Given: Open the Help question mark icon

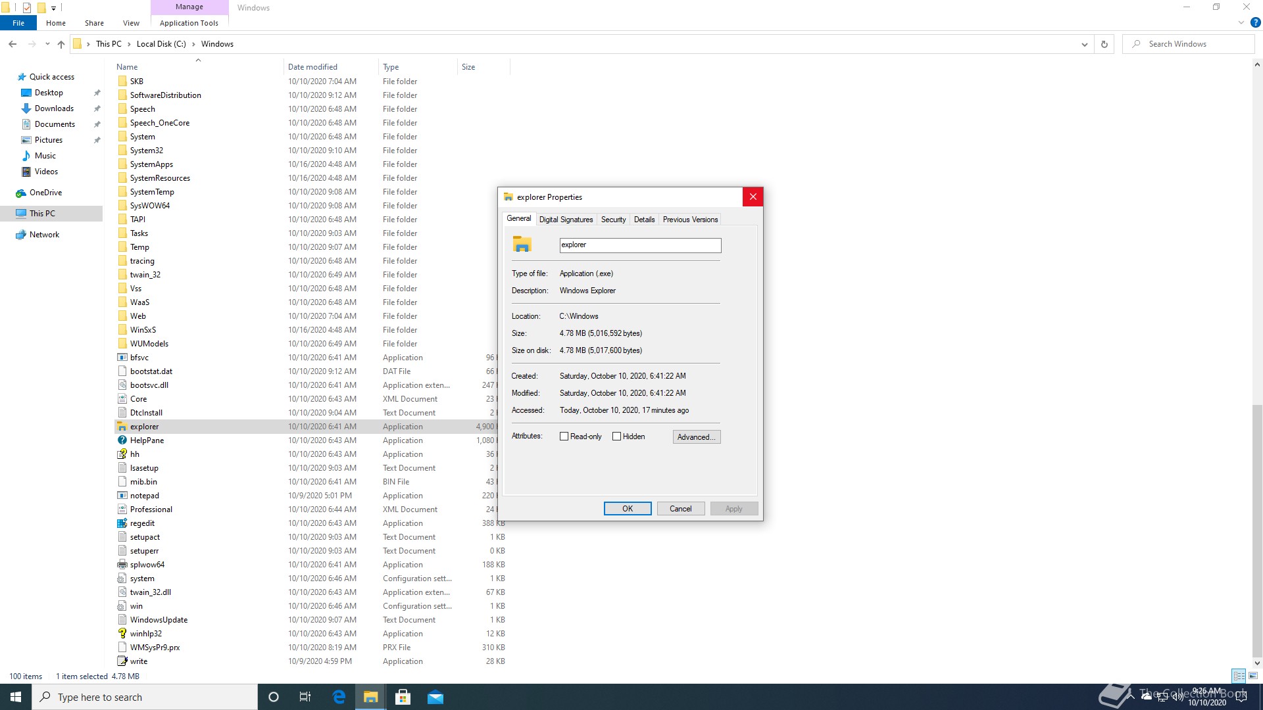Looking at the screenshot, I should point(1255,22).
